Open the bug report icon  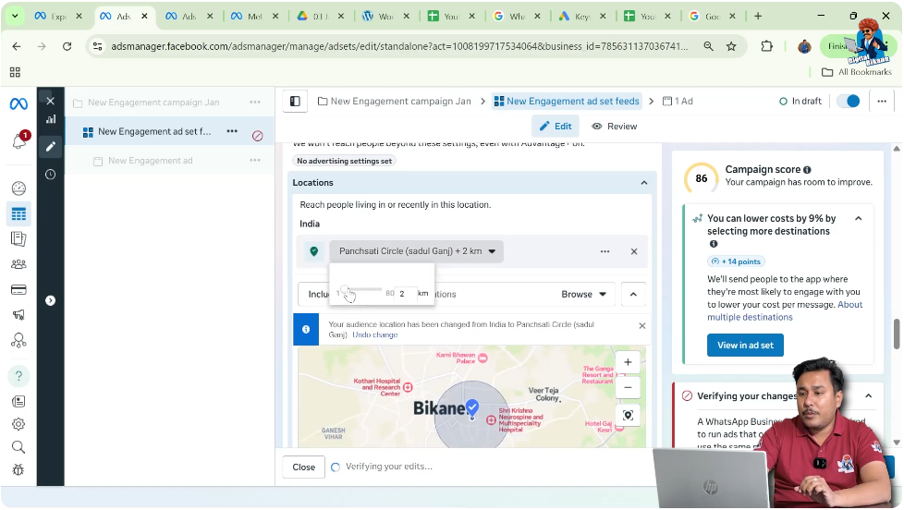tap(18, 469)
